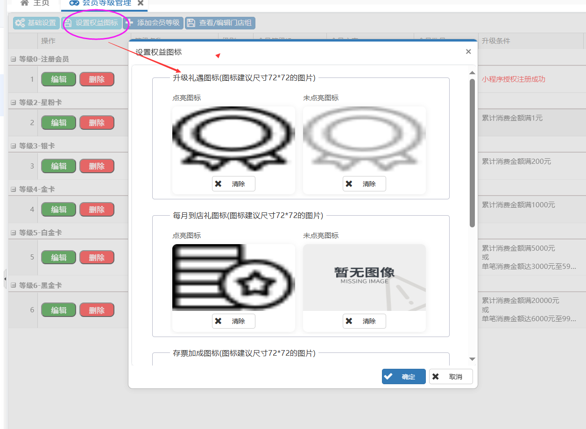Select the 暂无图像 placeholder thumbnail
Image resolution: width=586 pixels, height=429 pixels.
click(364, 277)
